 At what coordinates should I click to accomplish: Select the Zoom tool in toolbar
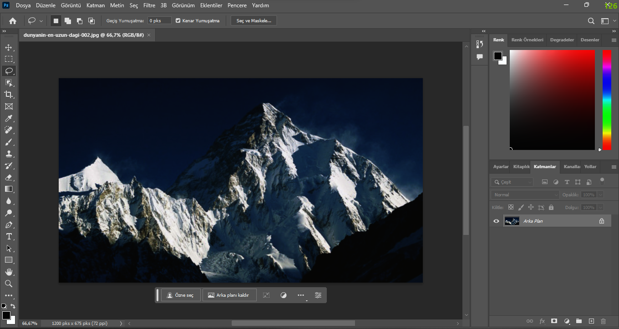tap(9, 284)
